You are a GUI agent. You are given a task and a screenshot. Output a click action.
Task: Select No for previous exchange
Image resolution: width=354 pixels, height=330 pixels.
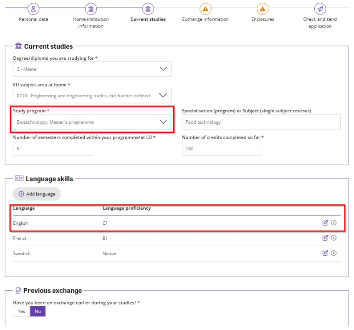coord(38,311)
